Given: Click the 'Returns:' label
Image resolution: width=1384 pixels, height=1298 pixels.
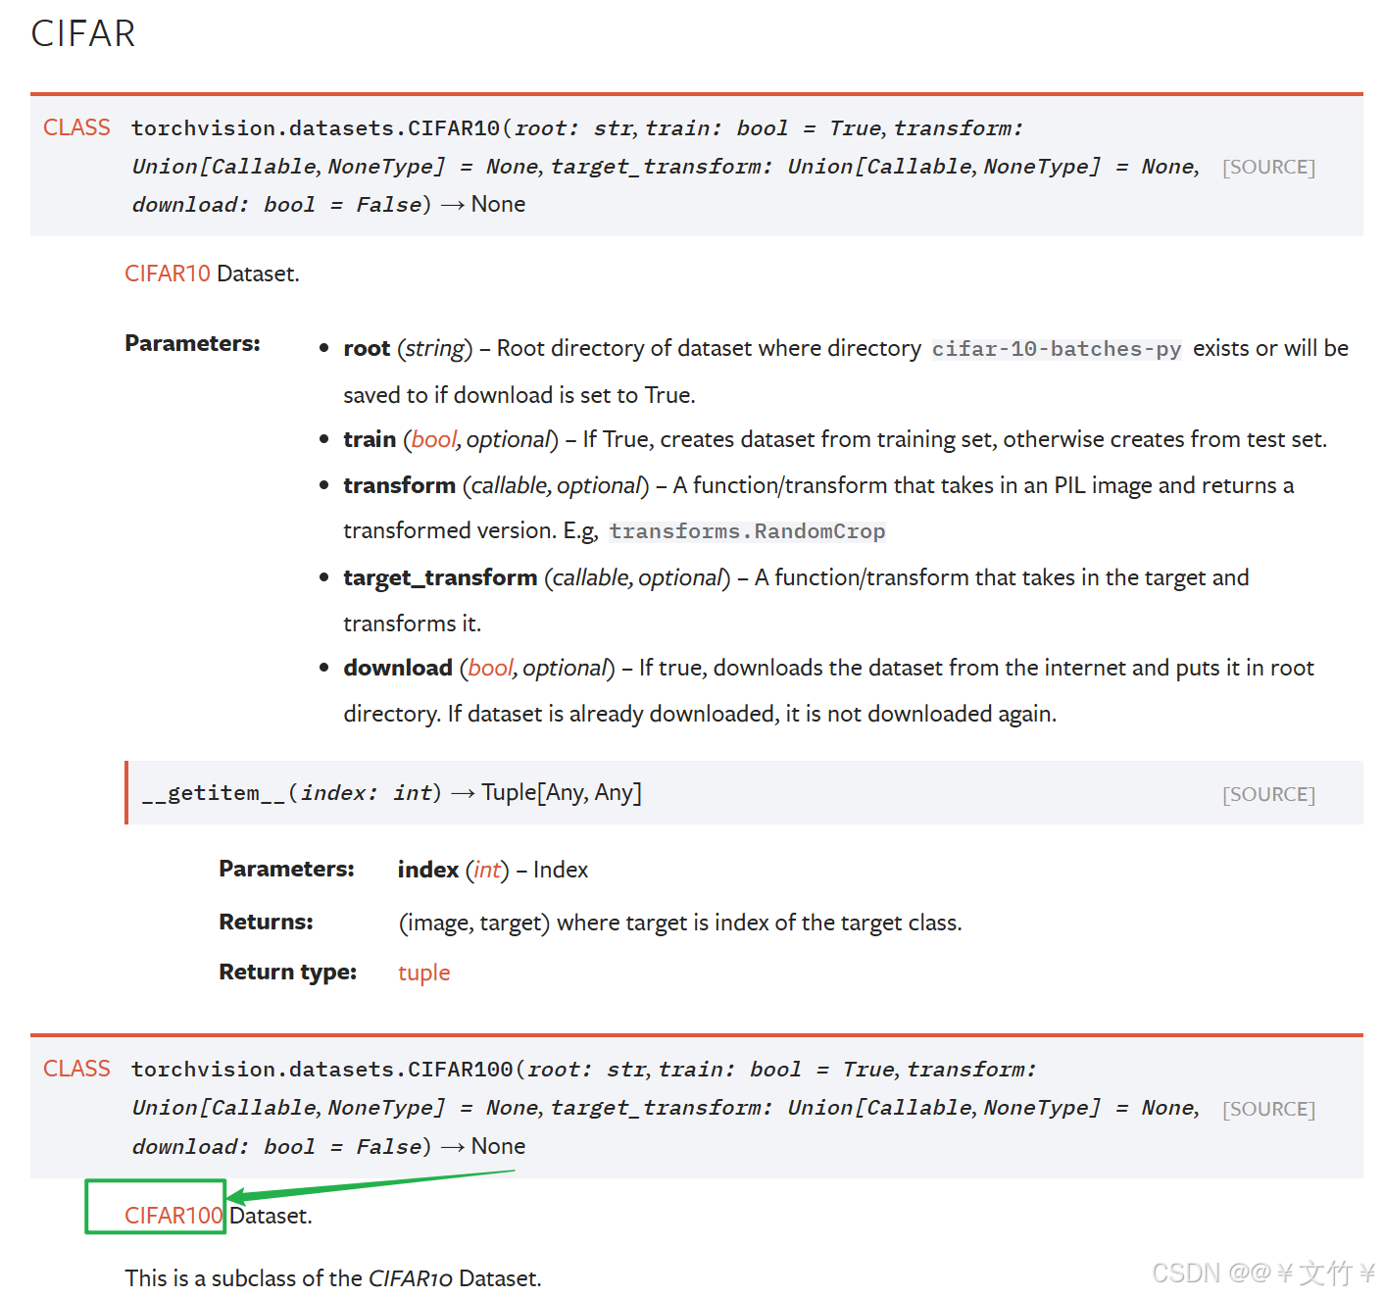Looking at the screenshot, I should pyautogui.click(x=266, y=922).
